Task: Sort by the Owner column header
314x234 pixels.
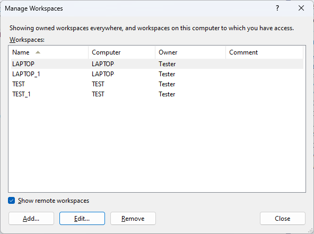Action: 190,52
